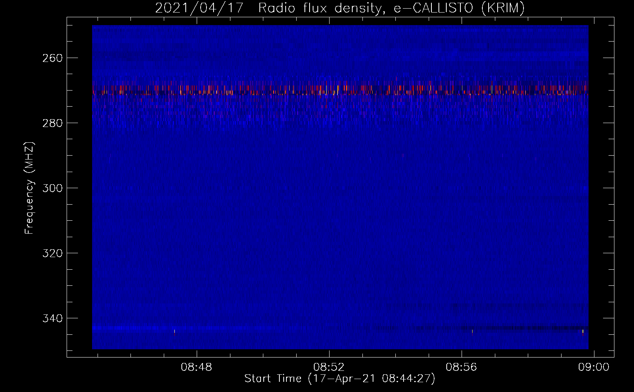The height and width of the screenshot is (392, 634).
Task: Click the 08:52 time tick label
Action: pos(329,367)
